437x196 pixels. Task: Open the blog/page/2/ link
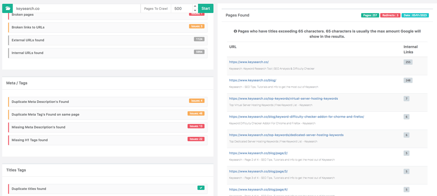tap(258, 153)
